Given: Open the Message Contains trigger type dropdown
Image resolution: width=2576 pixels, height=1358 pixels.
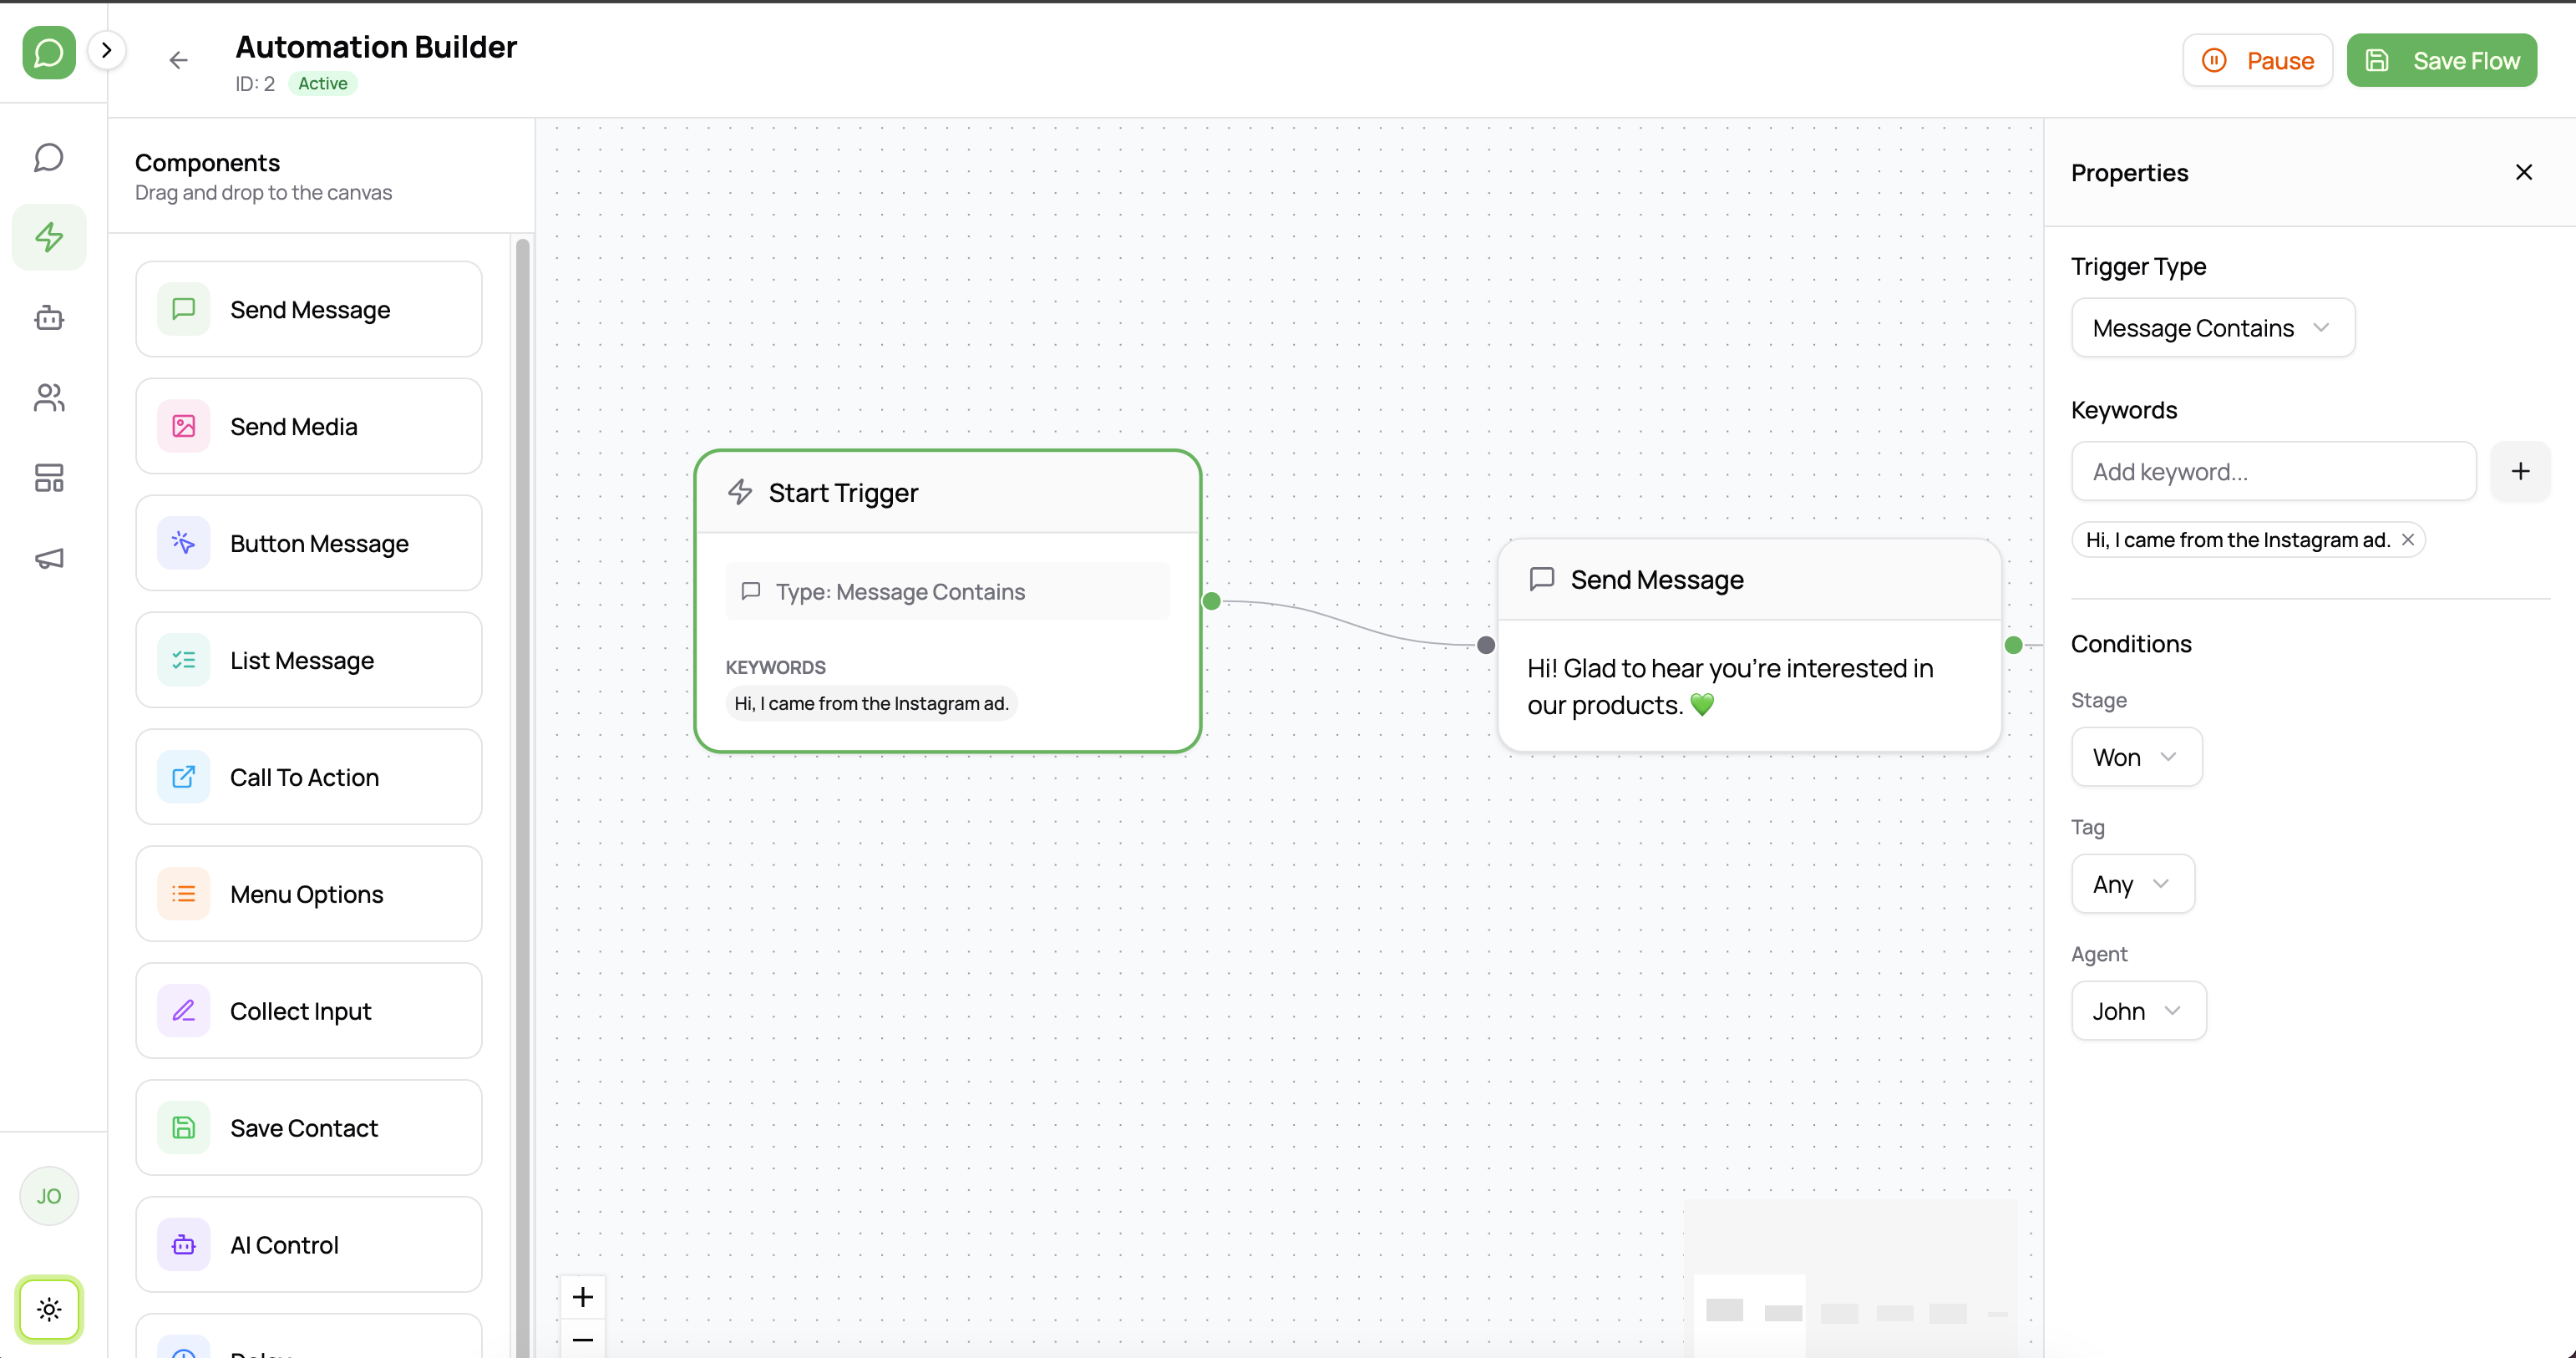Looking at the screenshot, I should click(2212, 327).
